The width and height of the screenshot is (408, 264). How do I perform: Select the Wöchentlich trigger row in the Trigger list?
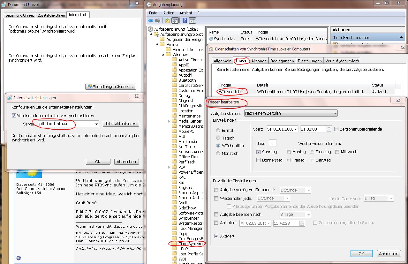(x=306, y=92)
